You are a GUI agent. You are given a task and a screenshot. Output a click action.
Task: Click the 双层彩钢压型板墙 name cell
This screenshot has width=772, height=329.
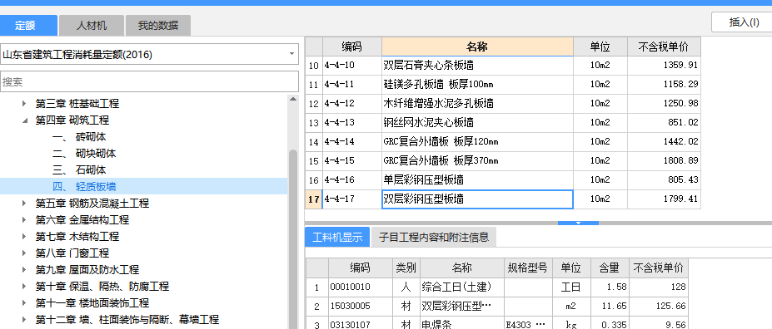[477, 199]
